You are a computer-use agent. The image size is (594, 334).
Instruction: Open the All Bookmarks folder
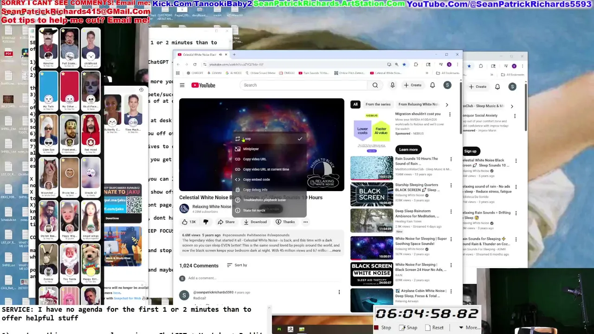[448, 73]
